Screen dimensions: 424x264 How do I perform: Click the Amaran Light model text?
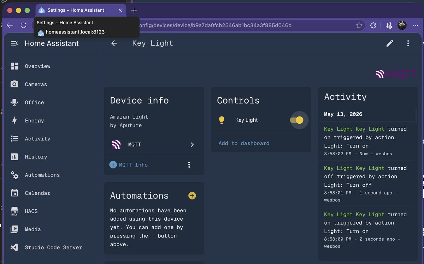click(x=129, y=117)
